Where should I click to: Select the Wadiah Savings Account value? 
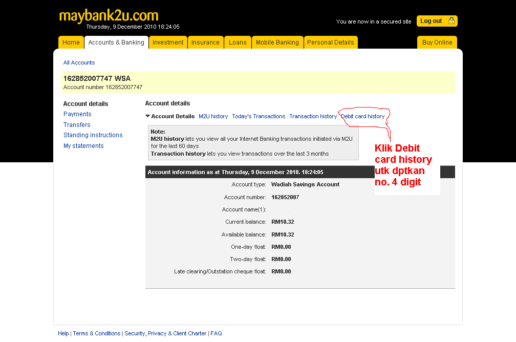coord(306,185)
